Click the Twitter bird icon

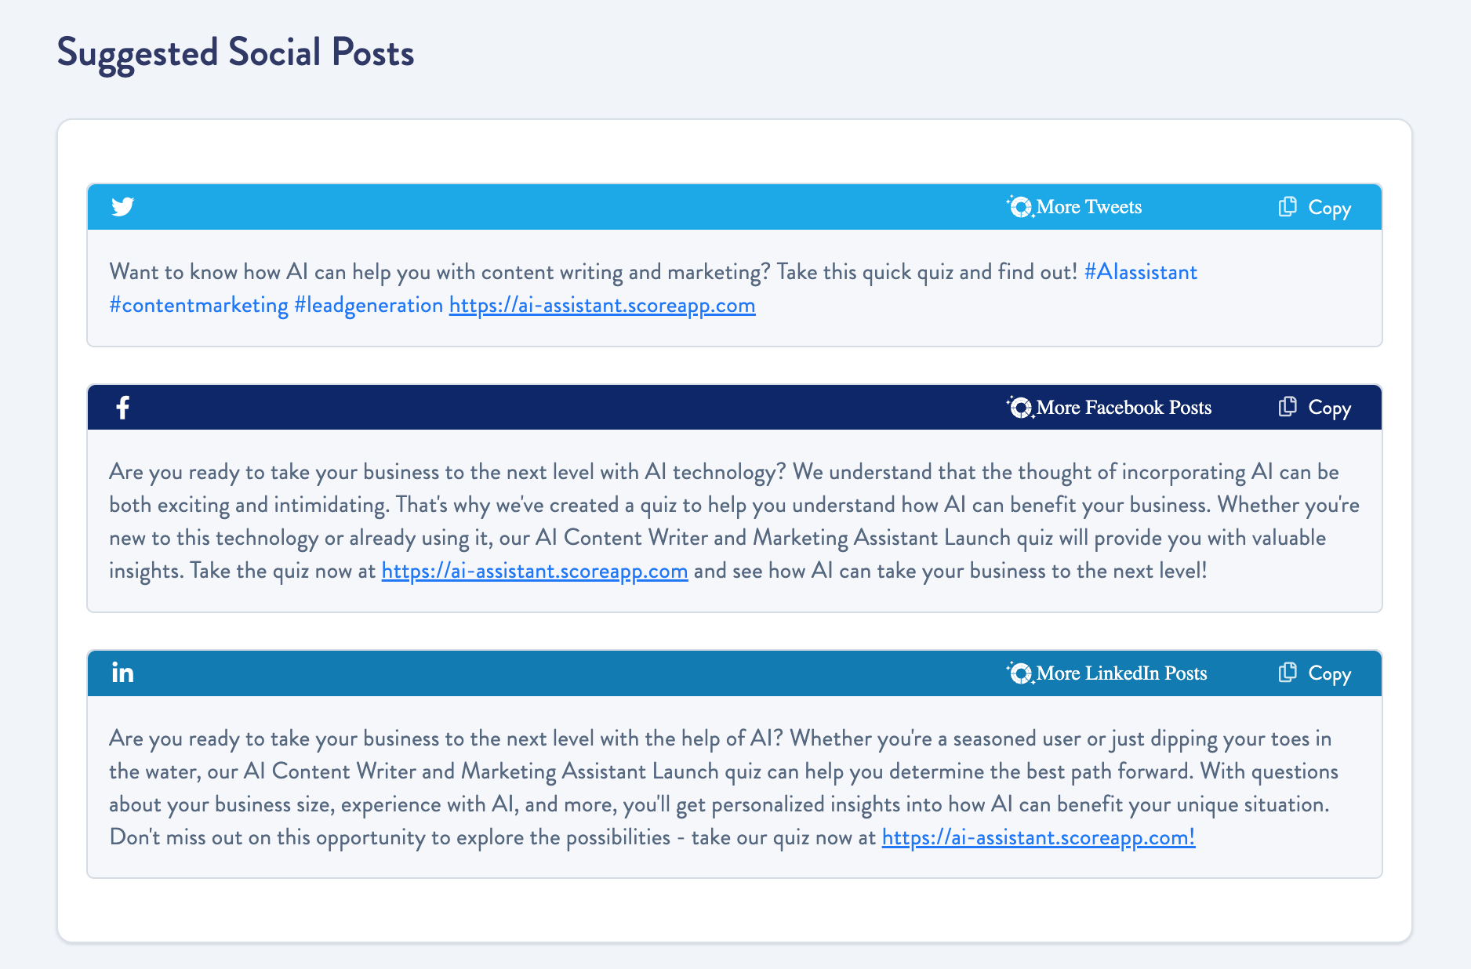[122, 206]
